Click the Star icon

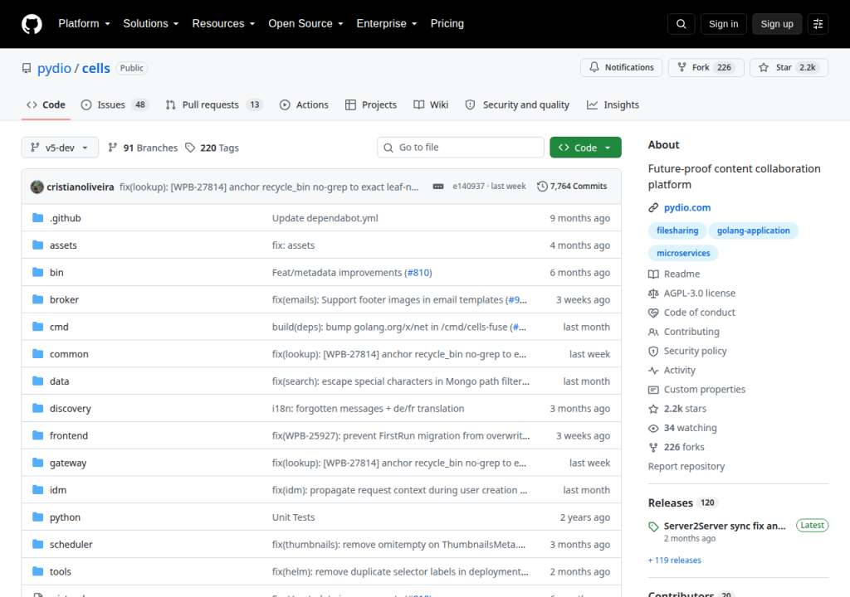click(x=764, y=67)
